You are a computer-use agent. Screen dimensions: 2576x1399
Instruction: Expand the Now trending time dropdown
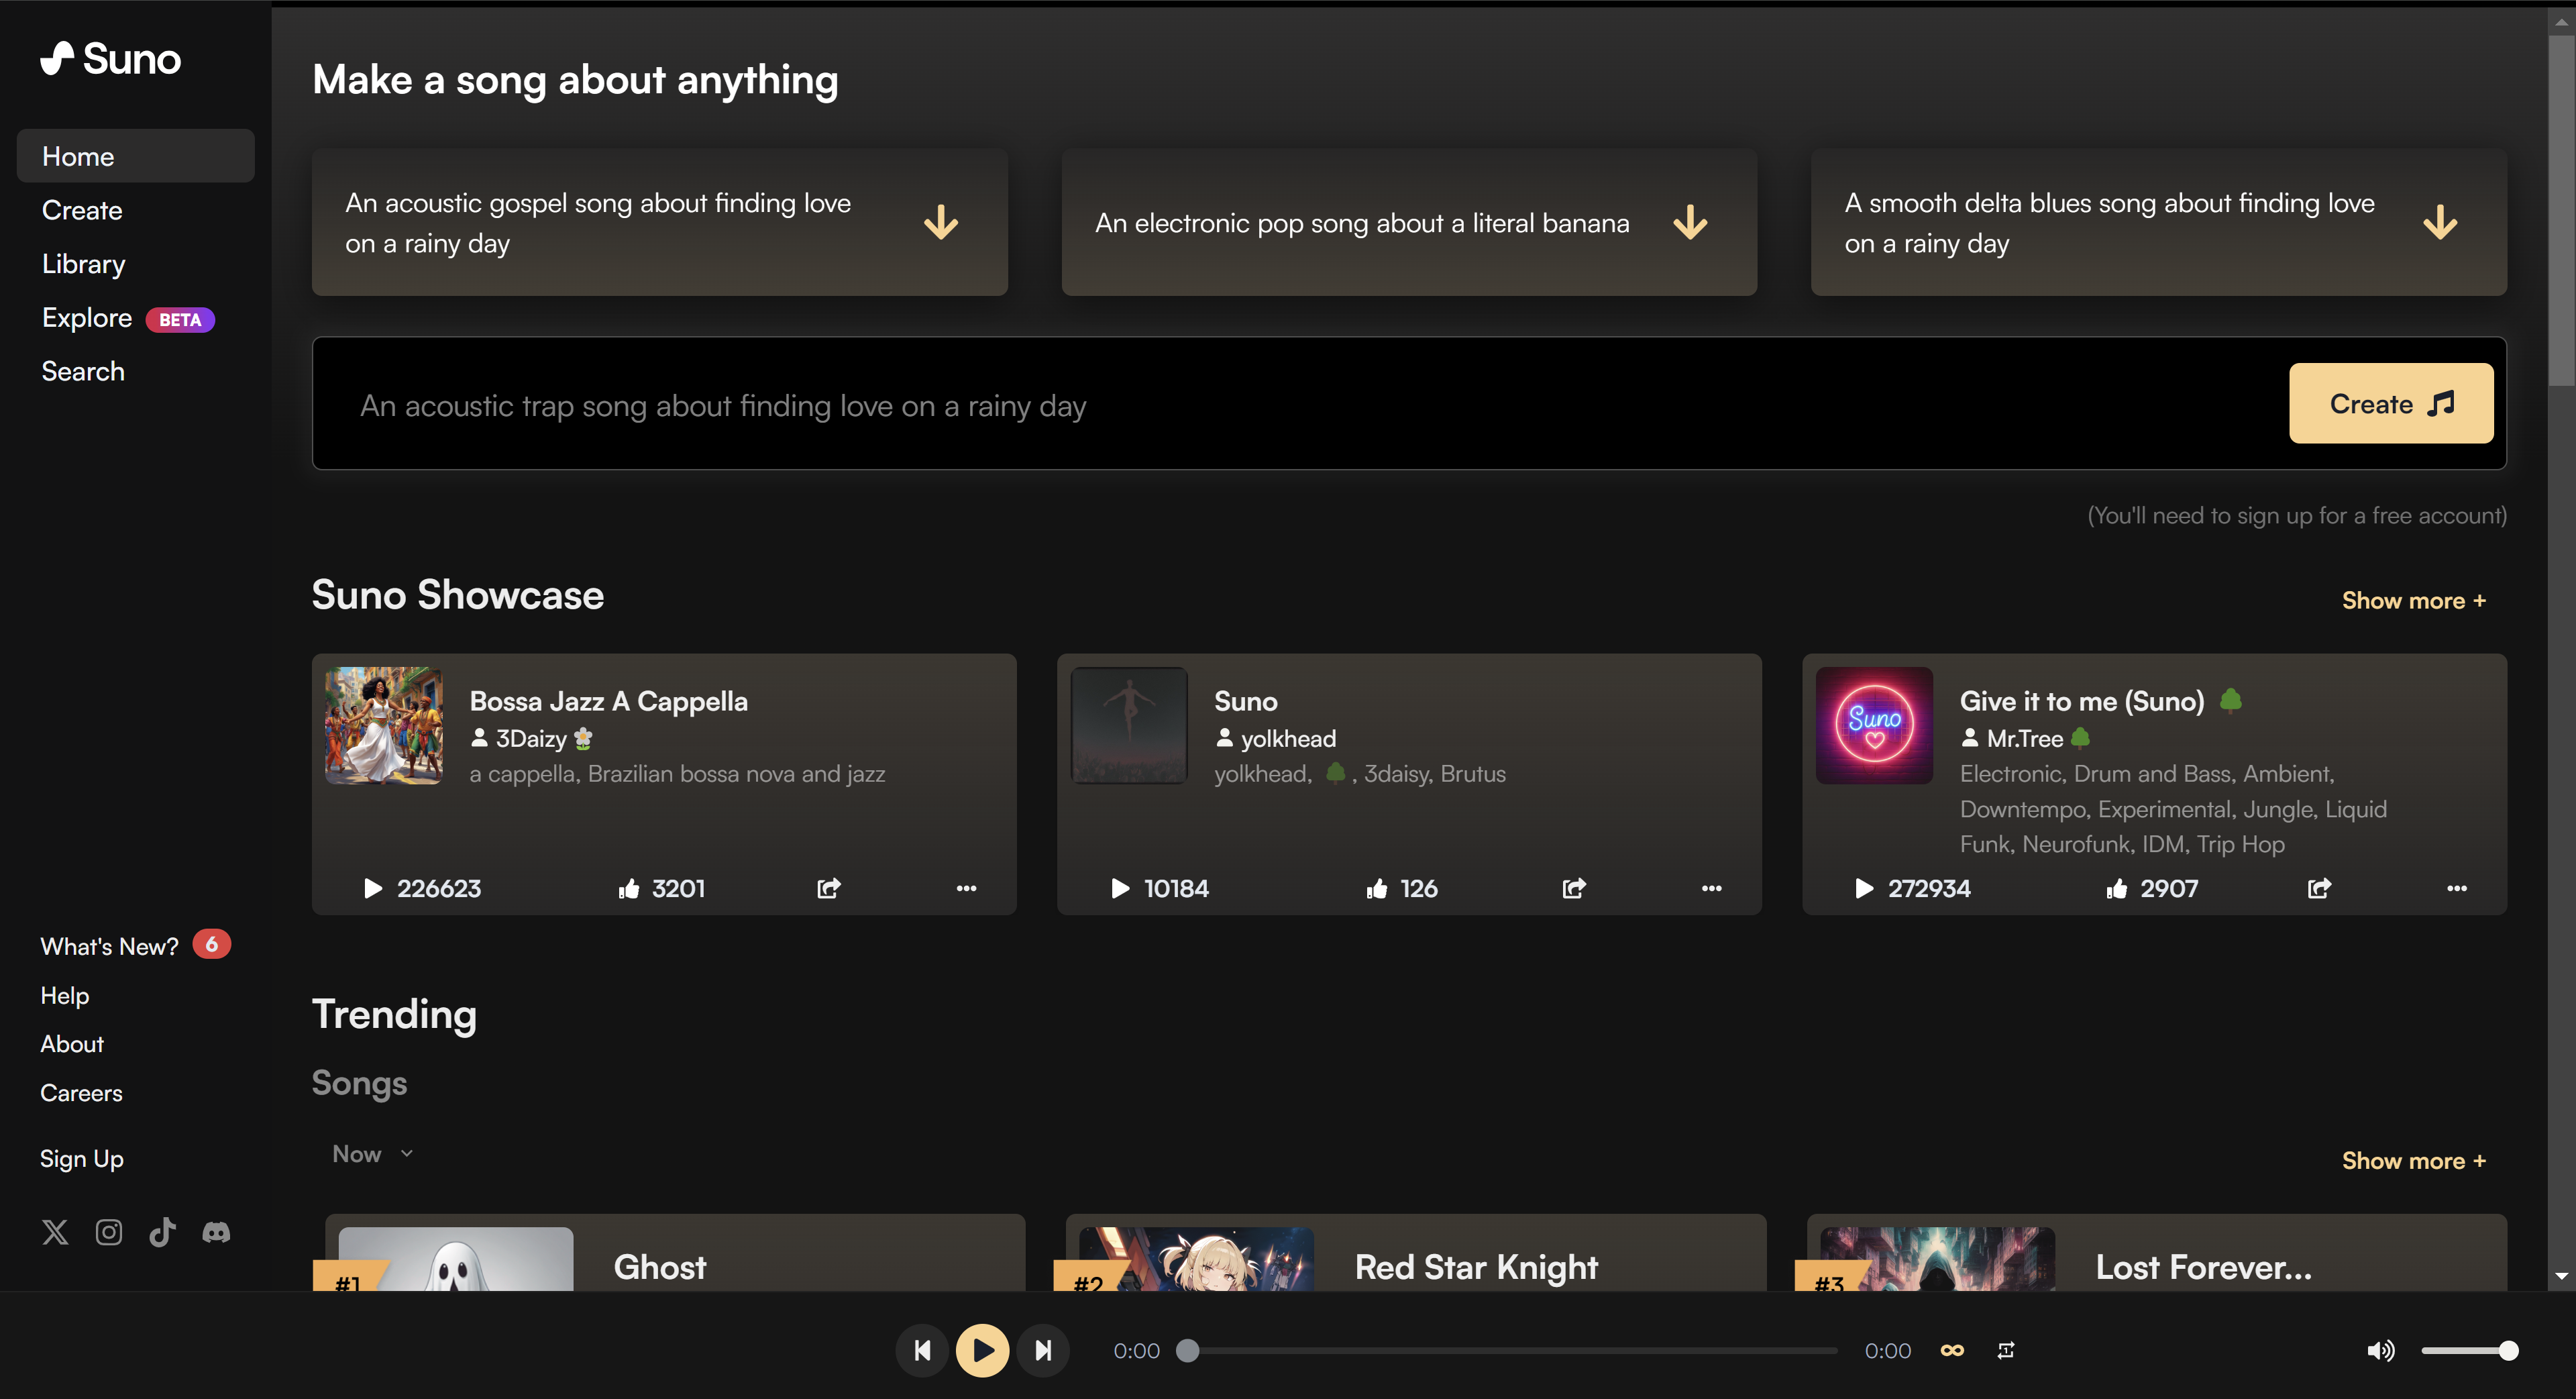372,1153
